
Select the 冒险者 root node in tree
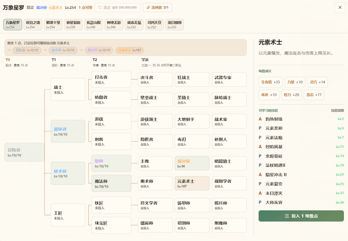[x=24, y=152]
